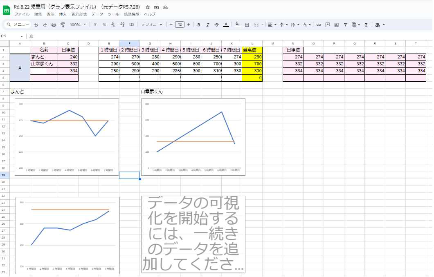The image size is (434, 277).
Task: Toggle bold formatting
Action: [199, 25]
